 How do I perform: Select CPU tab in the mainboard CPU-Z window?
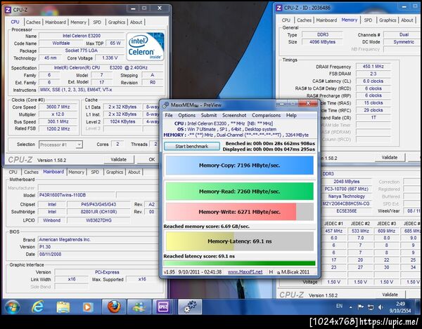point(13,172)
